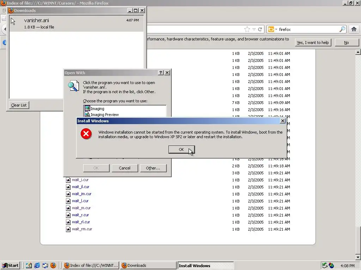Open the wait_rm.cur link
Image resolution: width=361 pixels, height=270 pixels.
pyautogui.click(x=82, y=229)
